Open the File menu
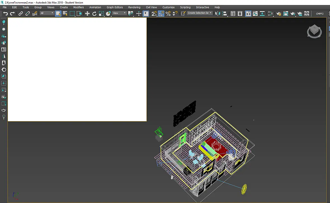 point(5,7)
